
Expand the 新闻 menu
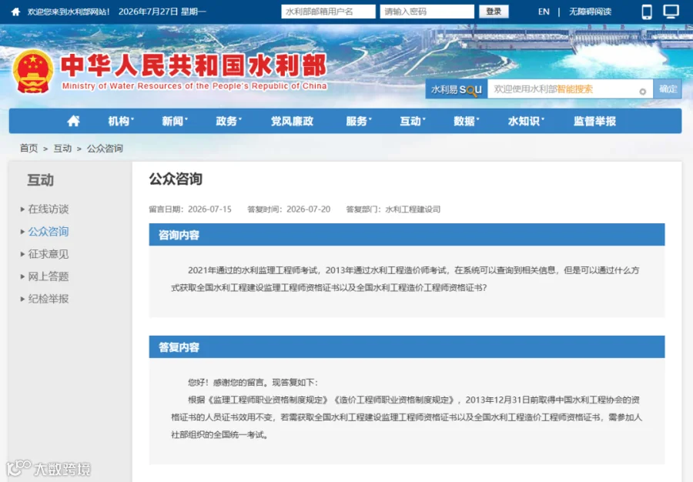175,121
